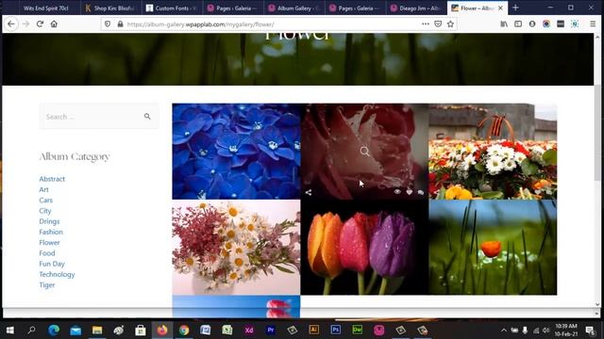Open the Cars album category
The height and width of the screenshot is (339, 604).
[x=46, y=200]
